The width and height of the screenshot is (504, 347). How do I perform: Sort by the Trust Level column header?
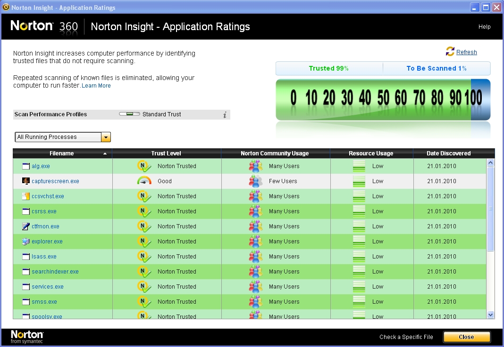[166, 153]
